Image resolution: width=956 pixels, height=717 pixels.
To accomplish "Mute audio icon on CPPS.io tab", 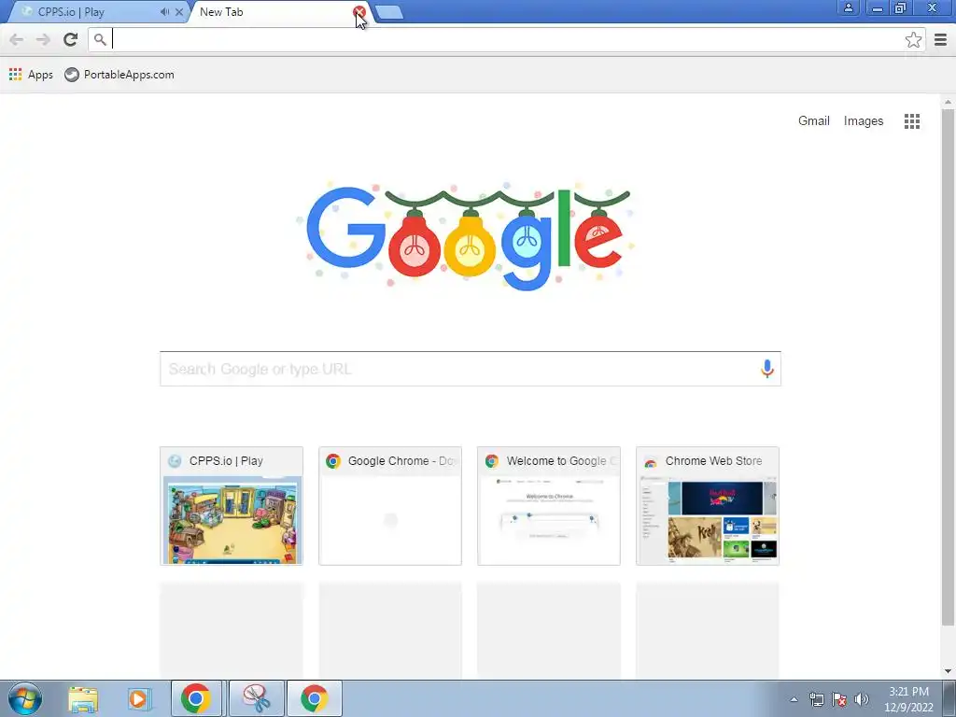I will tap(164, 11).
